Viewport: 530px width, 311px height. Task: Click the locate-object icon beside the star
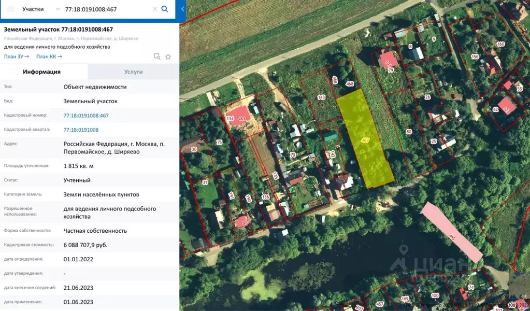click(157, 56)
